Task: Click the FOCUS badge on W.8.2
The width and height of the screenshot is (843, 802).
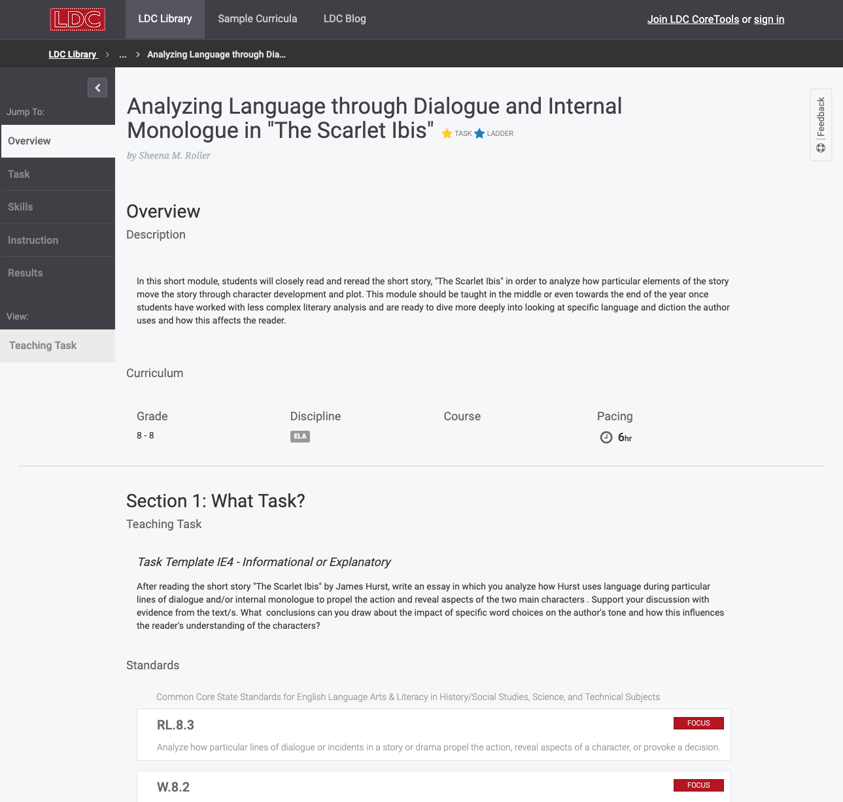Action: 698,785
